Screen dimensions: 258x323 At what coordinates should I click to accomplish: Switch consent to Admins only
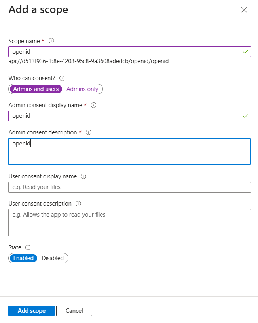pyautogui.click(x=82, y=89)
